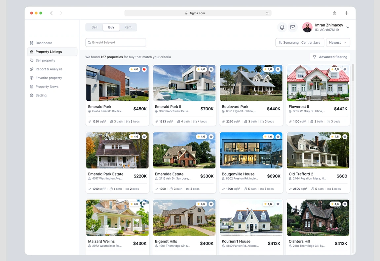Click the back arrow navigation icon
The image size is (380, 261).
pos(52,13)
